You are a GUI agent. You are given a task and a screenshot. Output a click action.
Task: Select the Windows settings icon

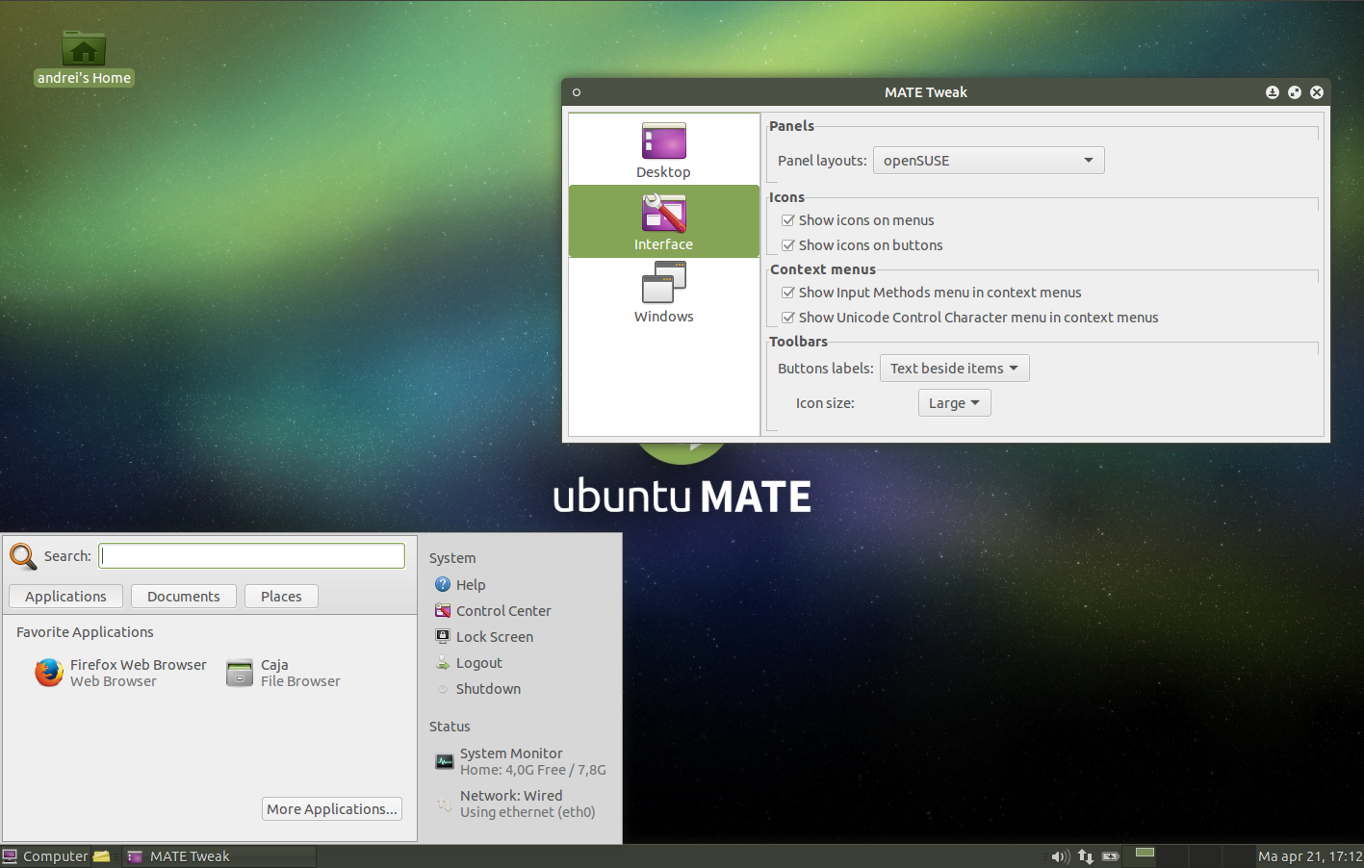pyautogui.click(x=663, y=292)
